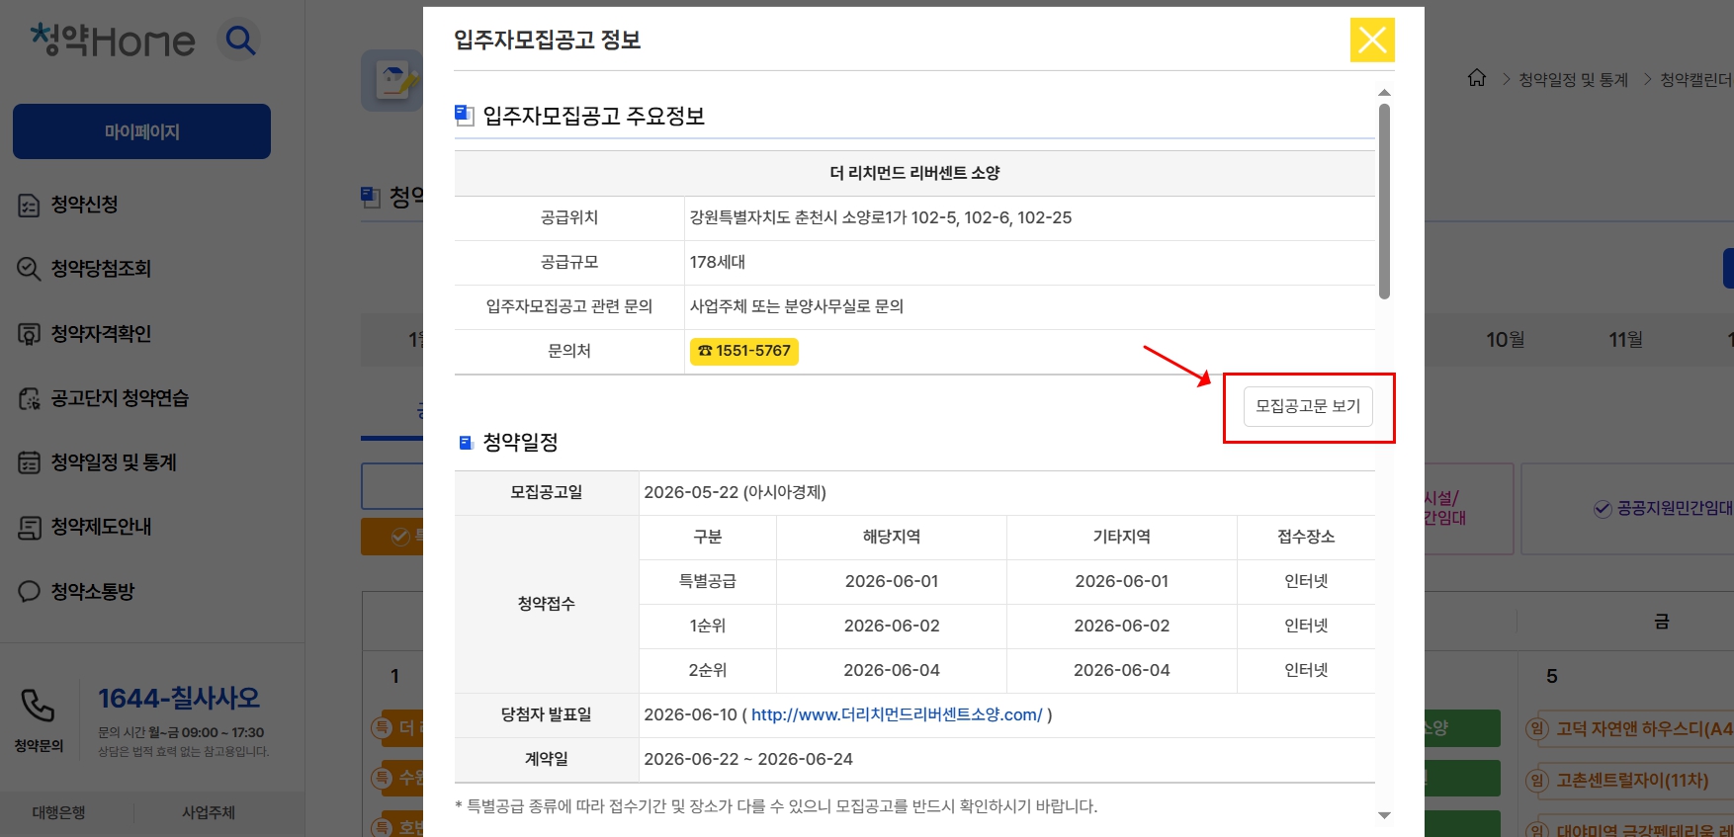1734x837 pixels.
Task: Toggle the 공공지원민간임대 checkbox filter
Action: pyautogui.click(x=1603, y=509)
